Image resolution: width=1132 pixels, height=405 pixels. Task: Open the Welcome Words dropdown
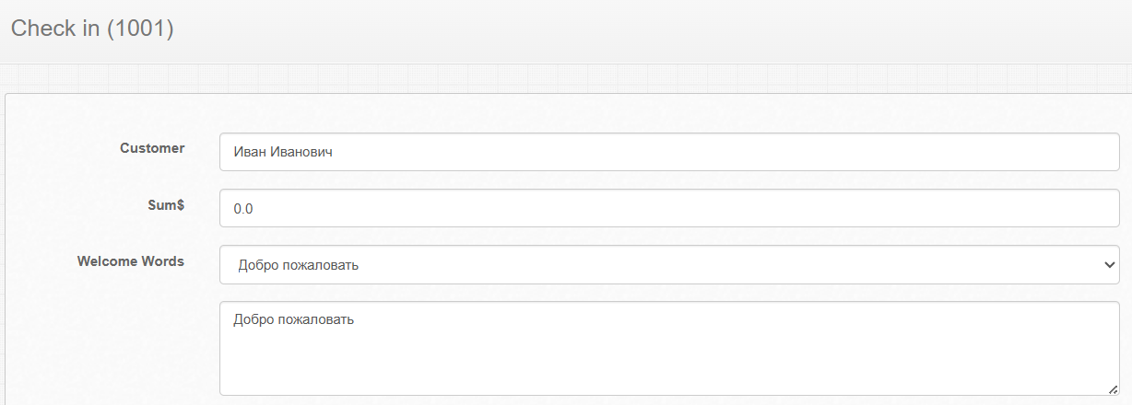[668, 265]
